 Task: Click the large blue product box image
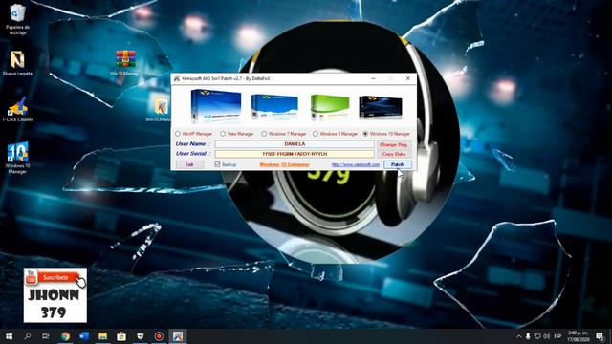pos(216,106)
